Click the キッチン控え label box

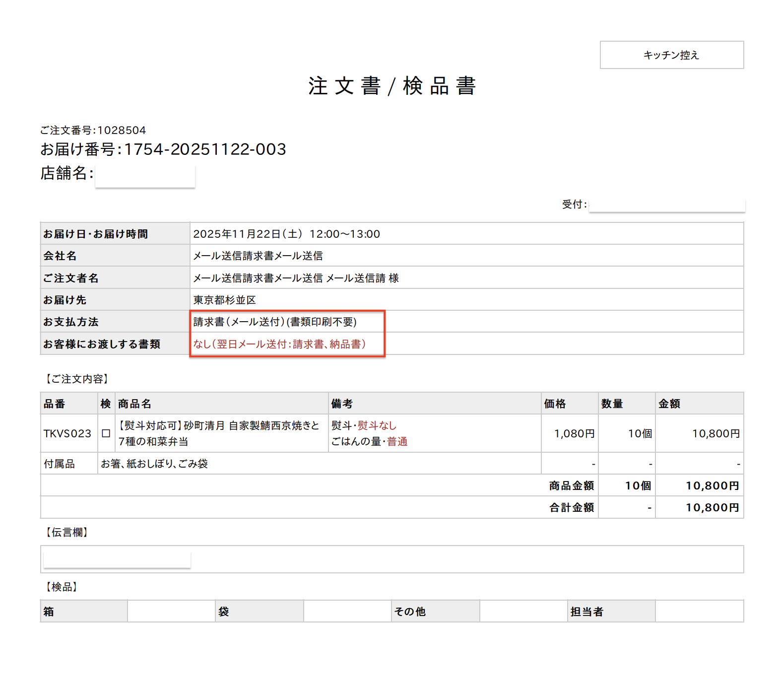671,55
